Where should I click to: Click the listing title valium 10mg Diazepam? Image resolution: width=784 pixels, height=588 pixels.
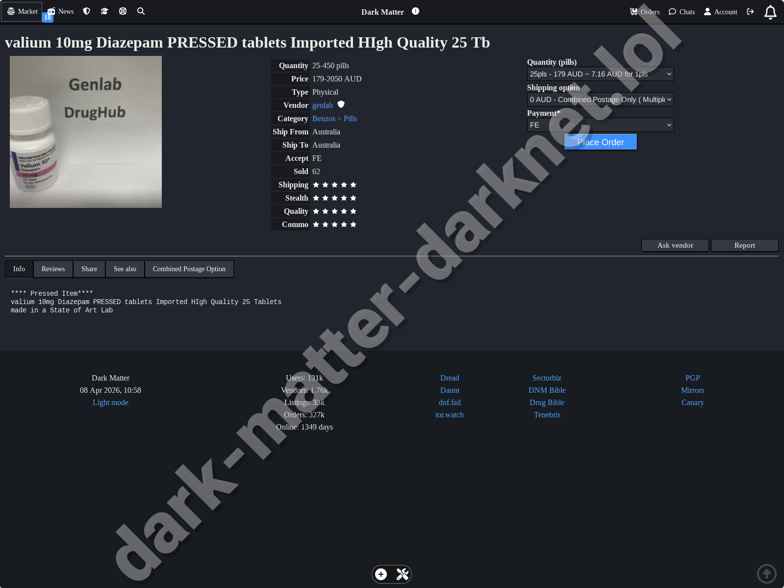[247, 43]
